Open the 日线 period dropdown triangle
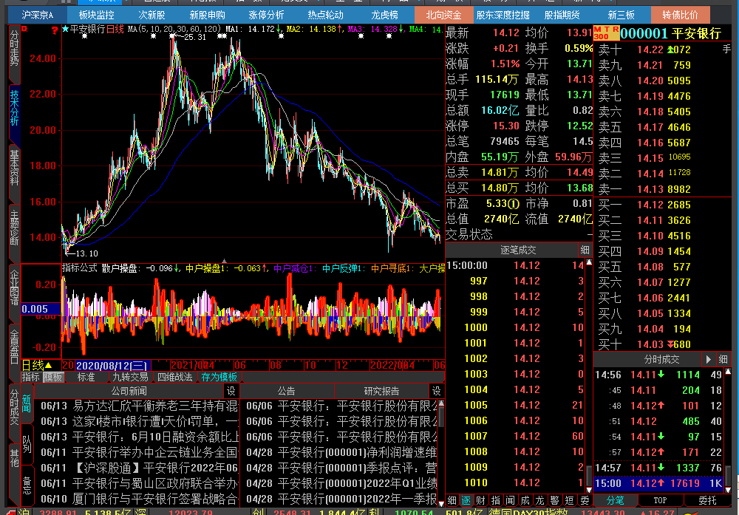The image size is (739, 515). click(x=49, y=365)
